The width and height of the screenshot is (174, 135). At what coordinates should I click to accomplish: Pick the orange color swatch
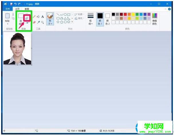[x=129, y=14]
